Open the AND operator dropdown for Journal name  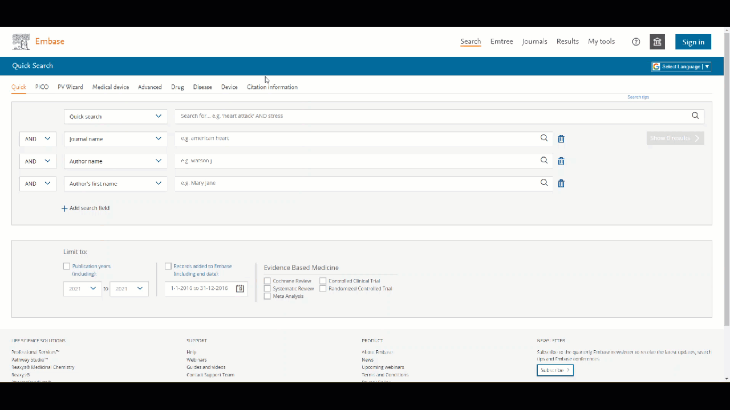click(38, 139)
